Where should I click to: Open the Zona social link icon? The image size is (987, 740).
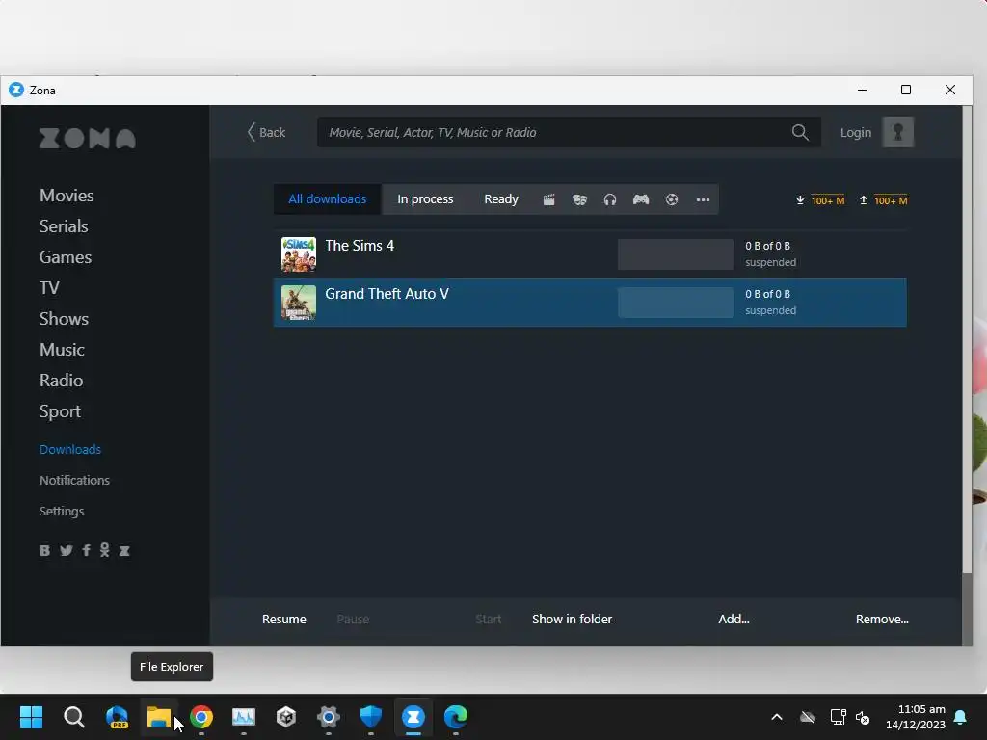[124, 550]
